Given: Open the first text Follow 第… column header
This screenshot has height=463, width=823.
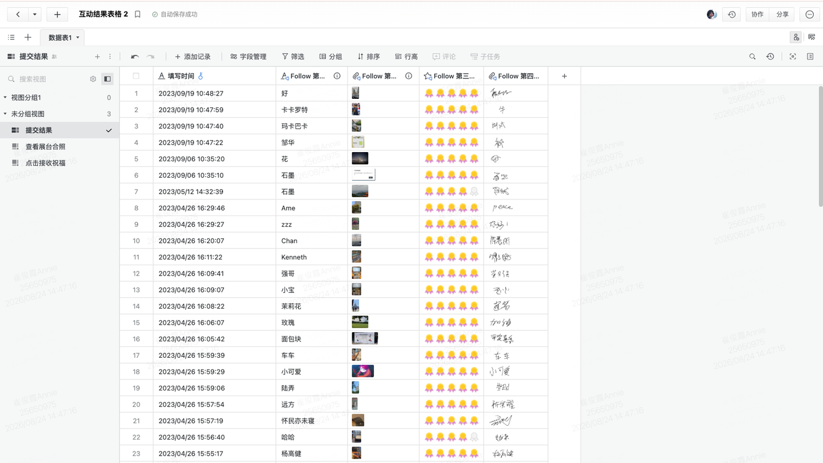Looking at the screenshot, I should coord(311,76).
